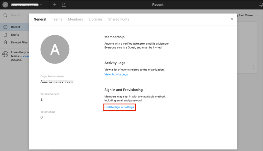Click the View Activity Logs link
Screen dimensions: 263x151
(x=116, y=75)
